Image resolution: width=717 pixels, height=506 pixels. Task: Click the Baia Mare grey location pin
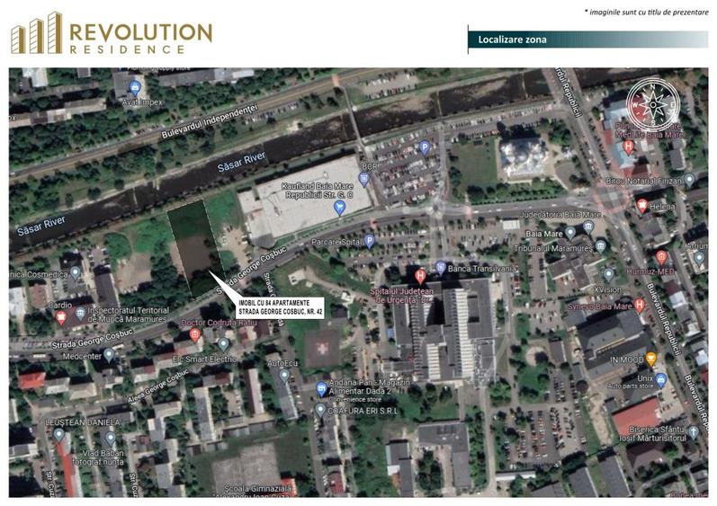pyautogui.click(x=570, y=233)
